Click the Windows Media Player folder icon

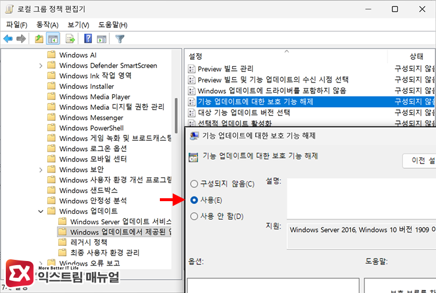pyautogui.click(x=51, y=97)
